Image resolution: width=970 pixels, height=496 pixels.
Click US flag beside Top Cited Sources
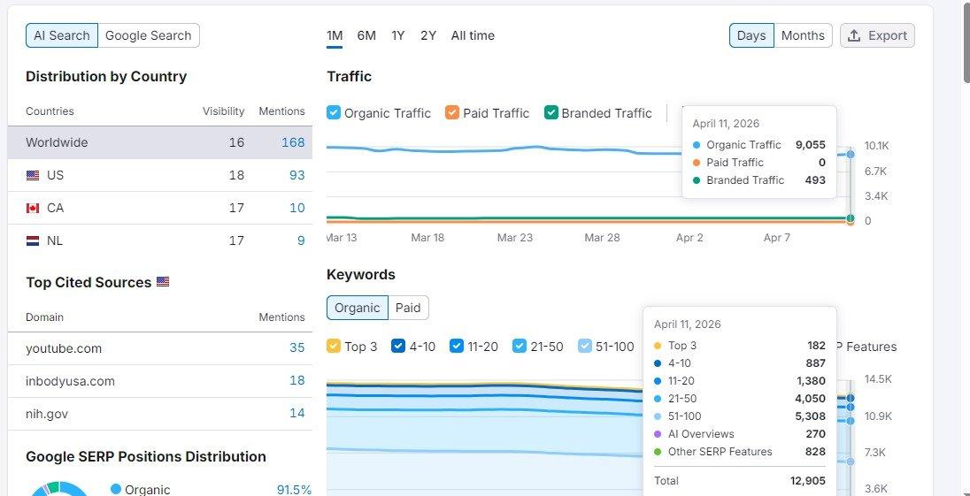pos(163,282)
